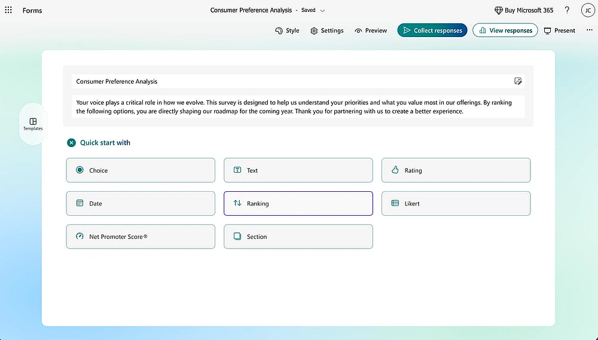Click the Buy Microsoft 365 link
Viewport: 598px width, 340px height.
[x=524, y=10]
